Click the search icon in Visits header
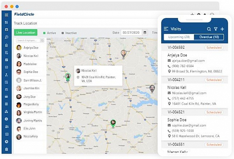234x159 pixels. [209, 29]
